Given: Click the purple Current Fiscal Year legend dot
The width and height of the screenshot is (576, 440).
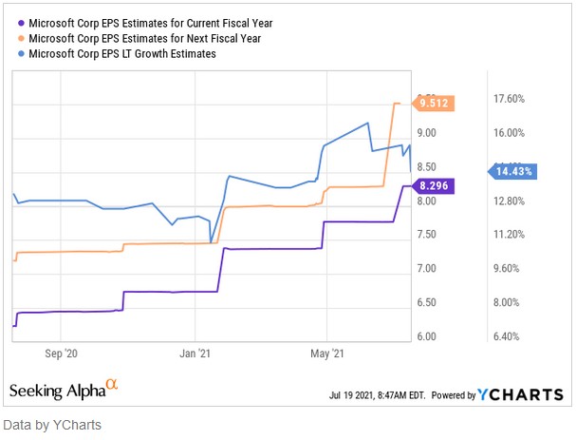Looking at the screenshot, I should pyautogui.click(x=21, y=23).
